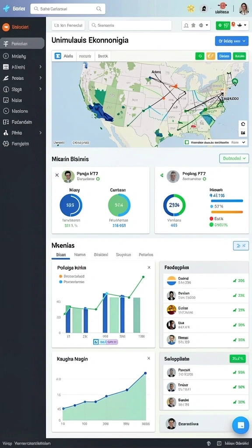
Task: Select the Maolone clock icon in sidebar
Action: [6, 111]
